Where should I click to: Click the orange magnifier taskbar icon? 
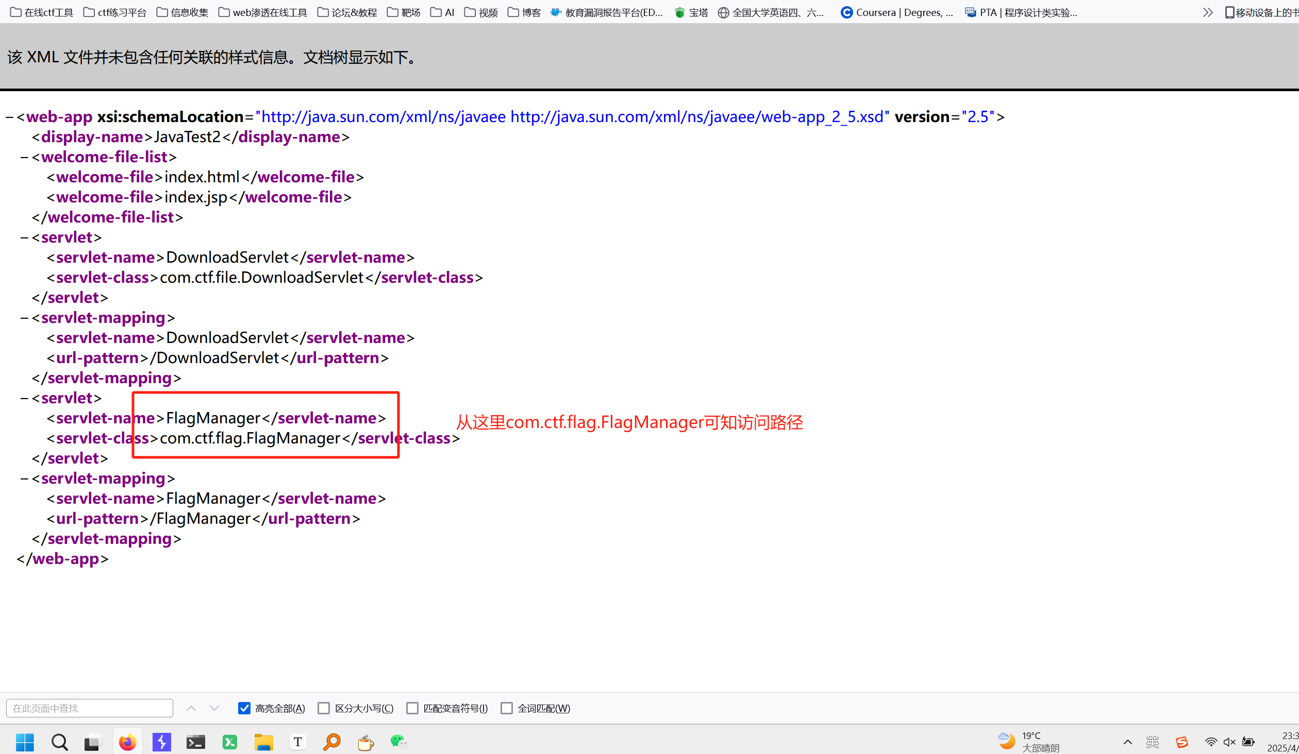(x=332, y=742)
